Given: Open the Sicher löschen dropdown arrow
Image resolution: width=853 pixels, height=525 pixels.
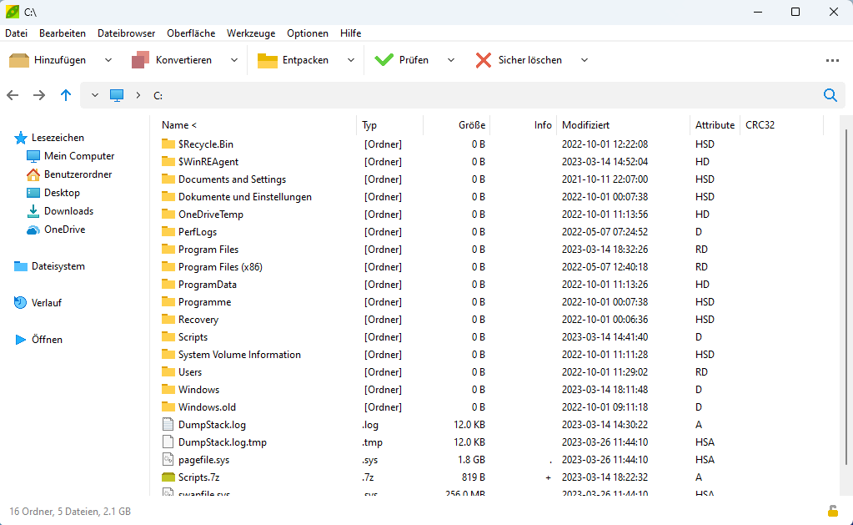Looking at the screenshot, I should tap(585, 60).
